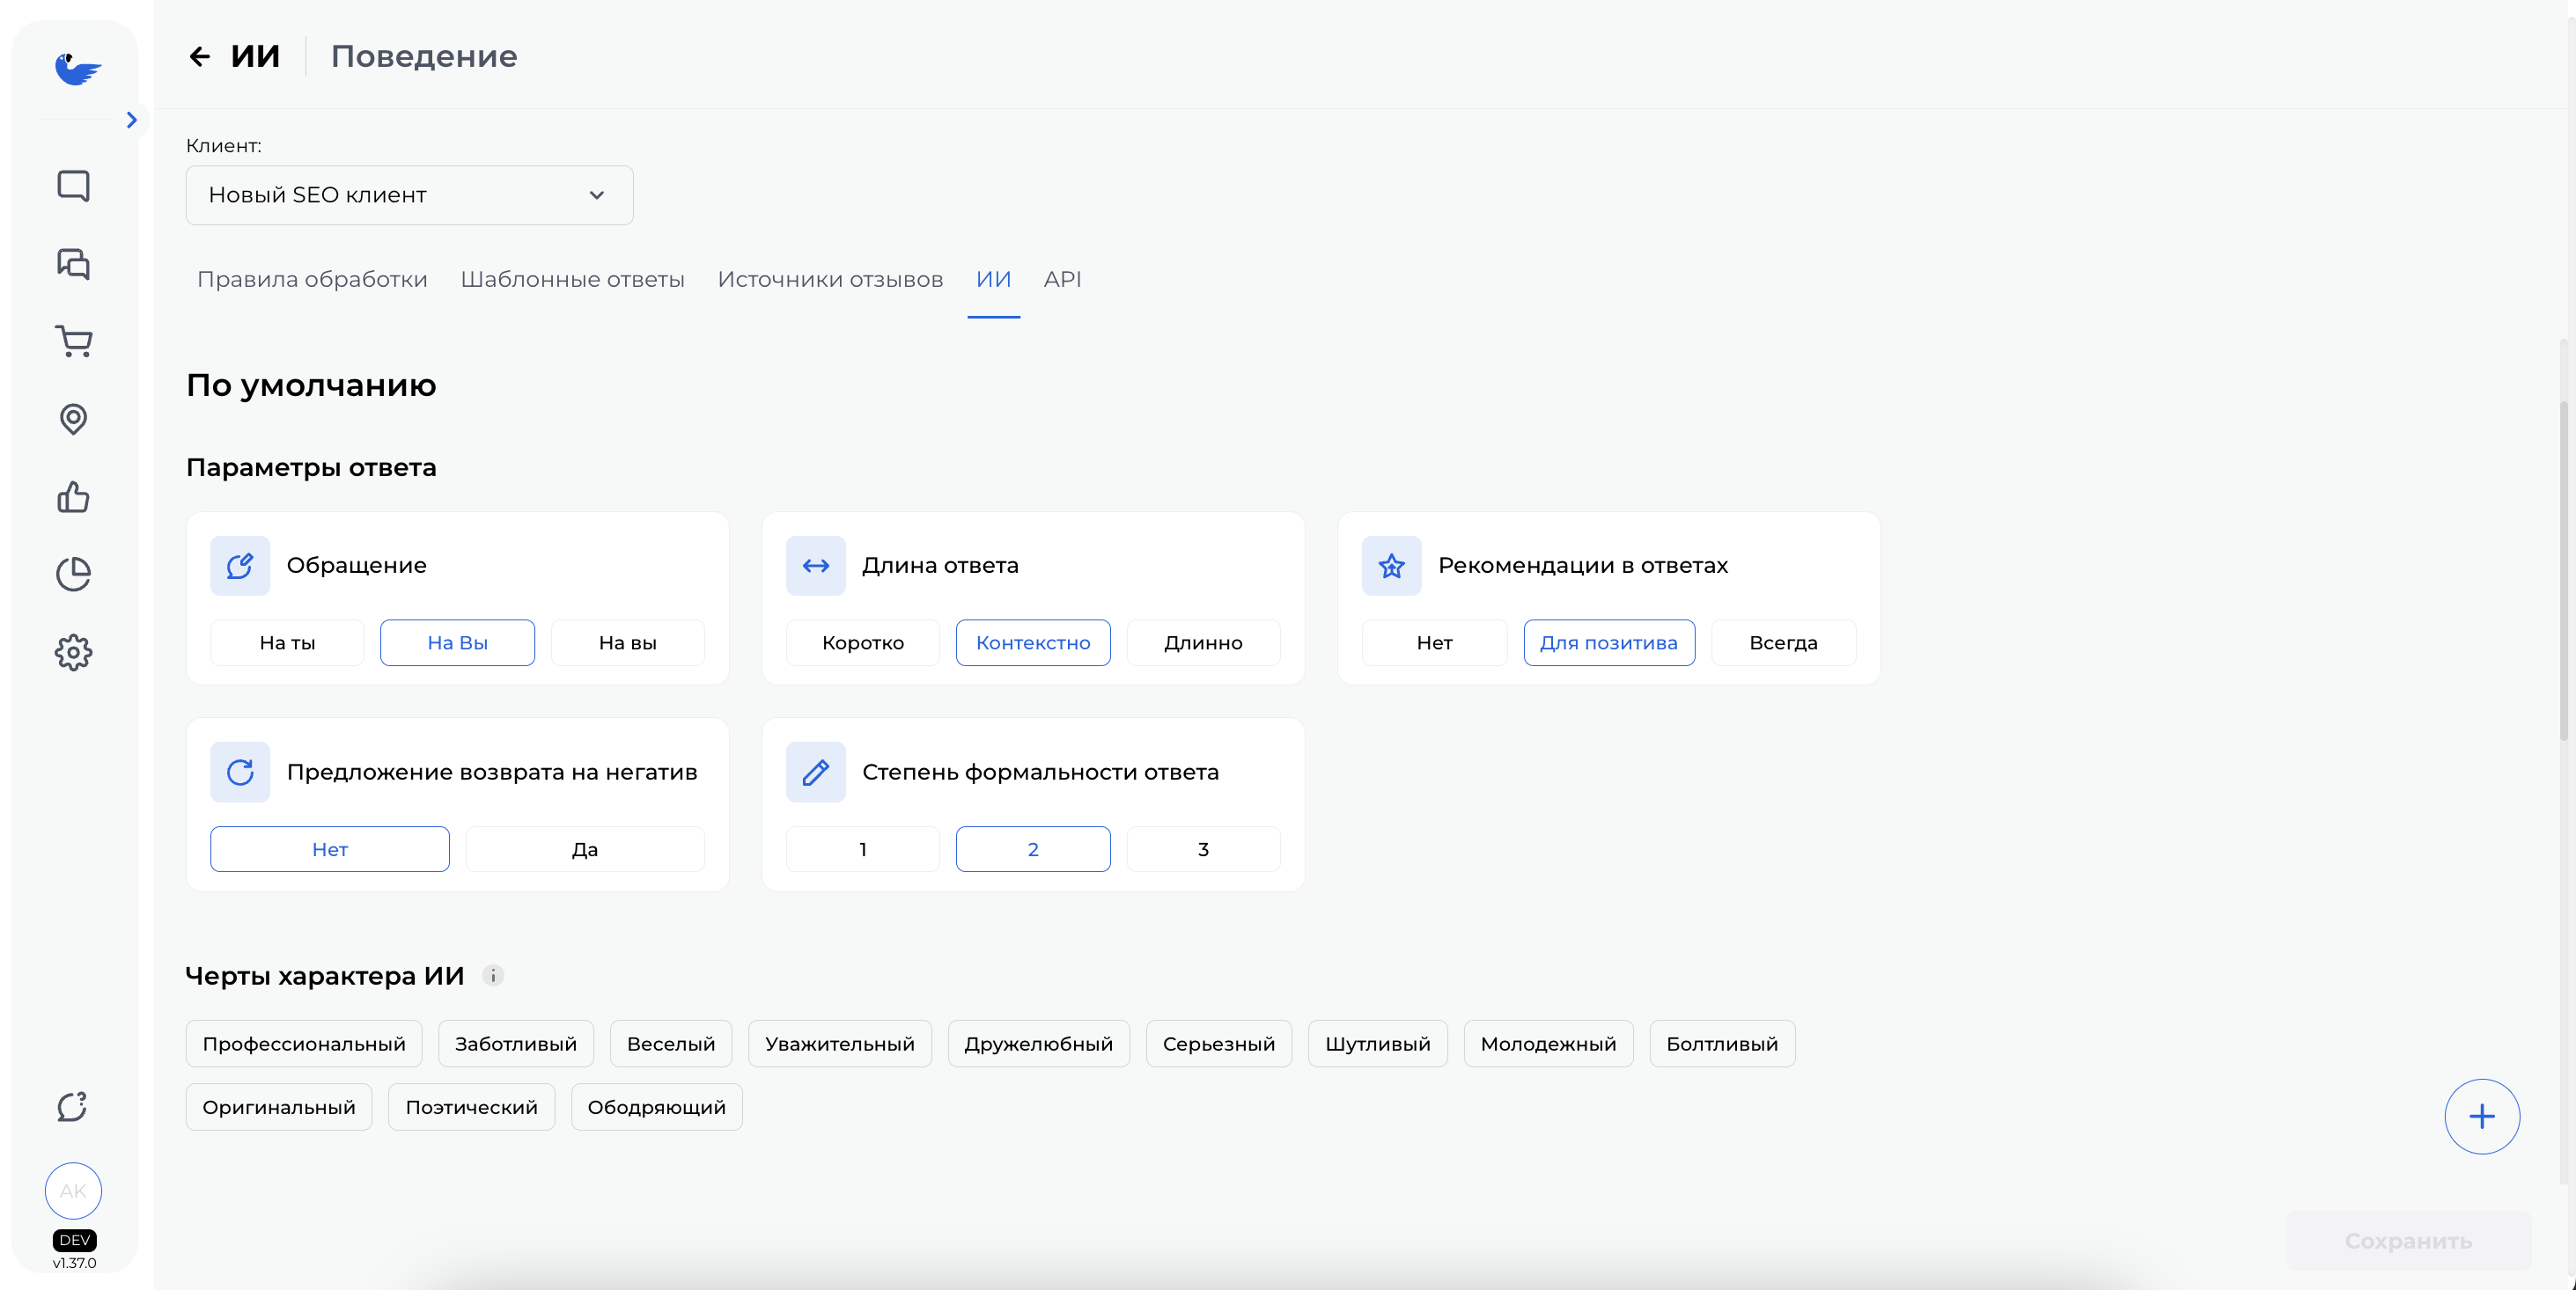
Task: Toggle the Ободряющий trait chip
Action: click(x=656, y=1108)
